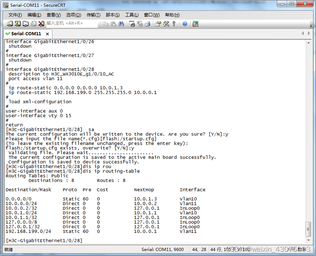Click 'user-interface vty 0 15' line

click(x=38, y=116)
